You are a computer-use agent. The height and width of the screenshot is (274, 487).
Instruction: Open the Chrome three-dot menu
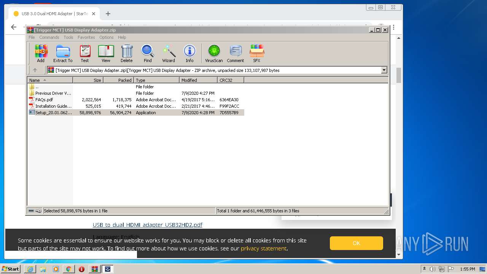click(x=393, y=27)
